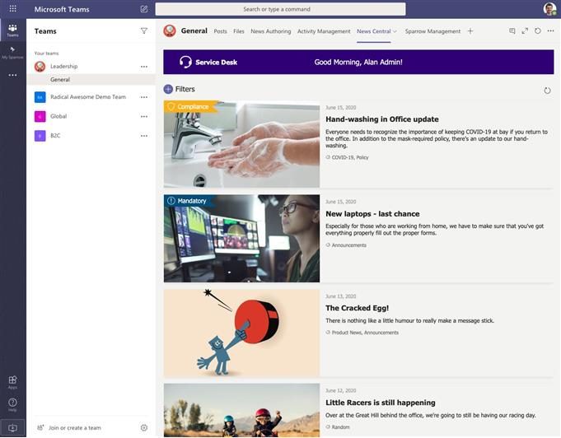Click the Compliance badge on hand-washing image
Screen dimensions: 561x438
(x=190, y=106)
